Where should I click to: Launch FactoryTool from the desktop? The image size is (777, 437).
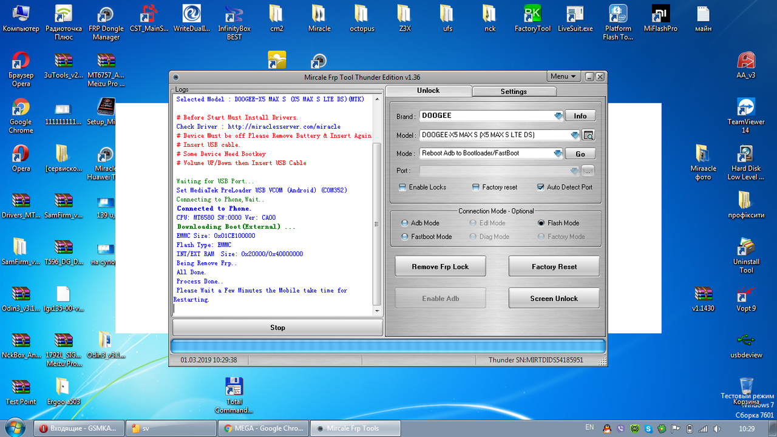(532, 19)
